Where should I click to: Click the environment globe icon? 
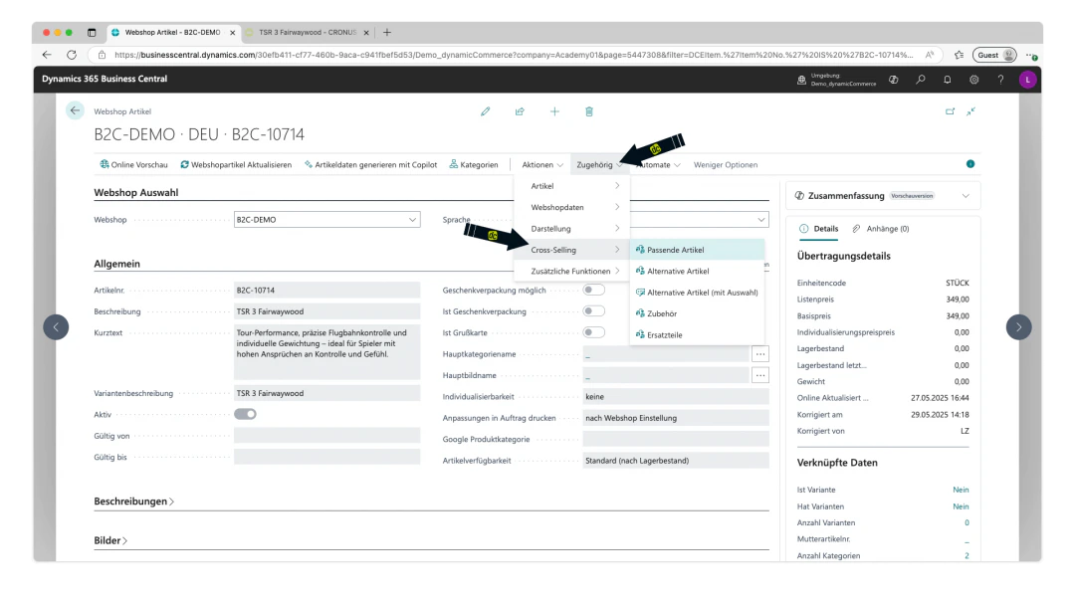coord(801,80)
